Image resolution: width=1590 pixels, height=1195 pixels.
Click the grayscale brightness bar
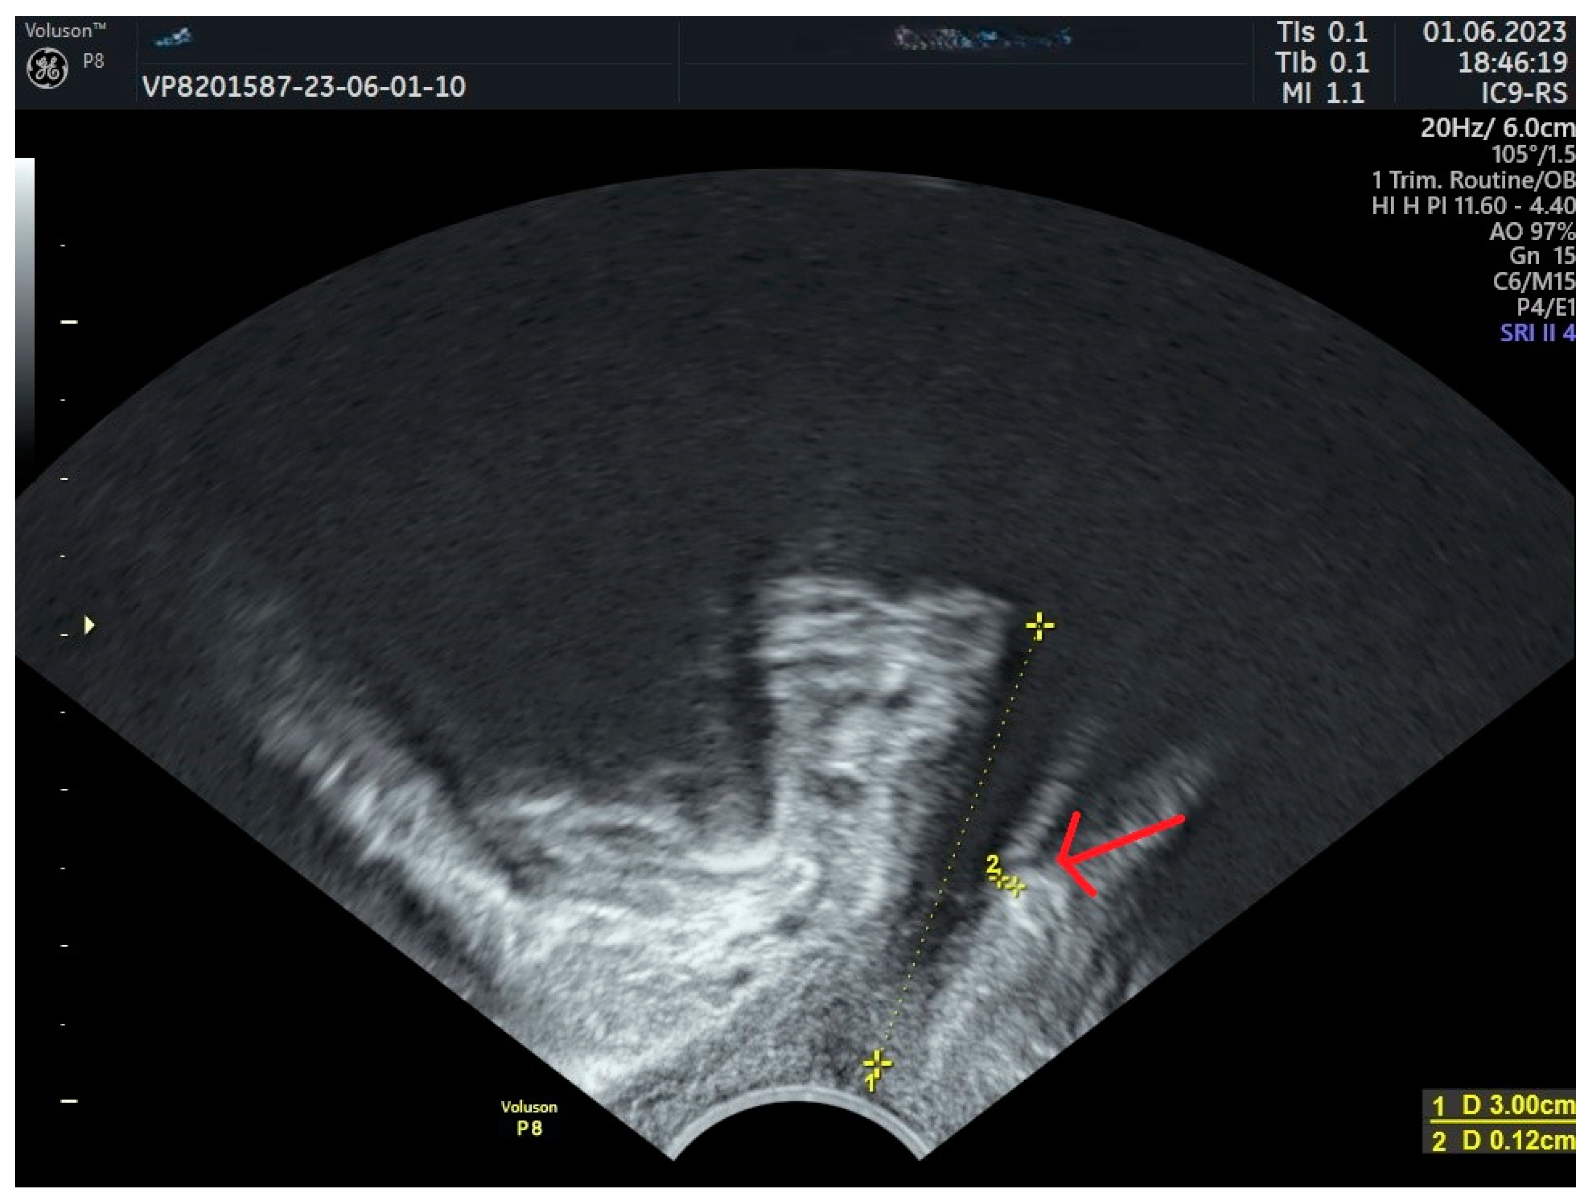pyautogui.click(x=25, y=302)
